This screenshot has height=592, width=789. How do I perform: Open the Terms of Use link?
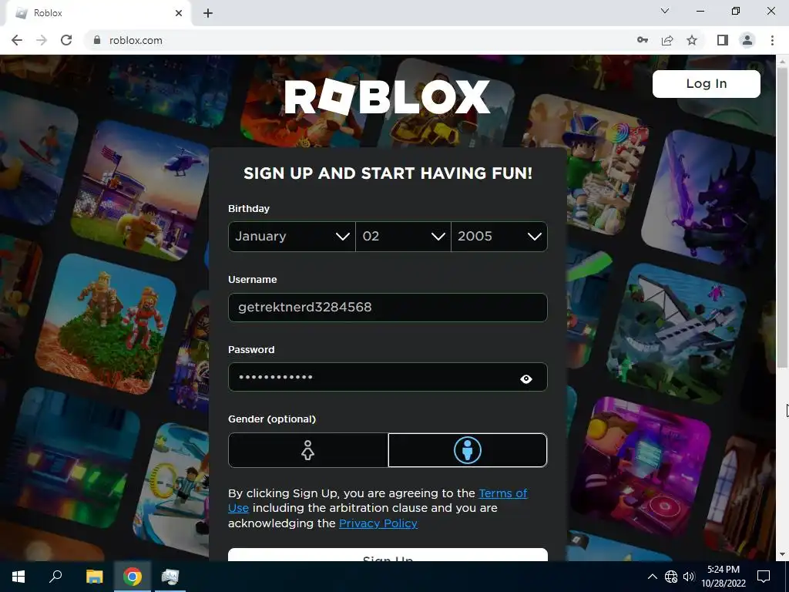click(x=378, y=500)
